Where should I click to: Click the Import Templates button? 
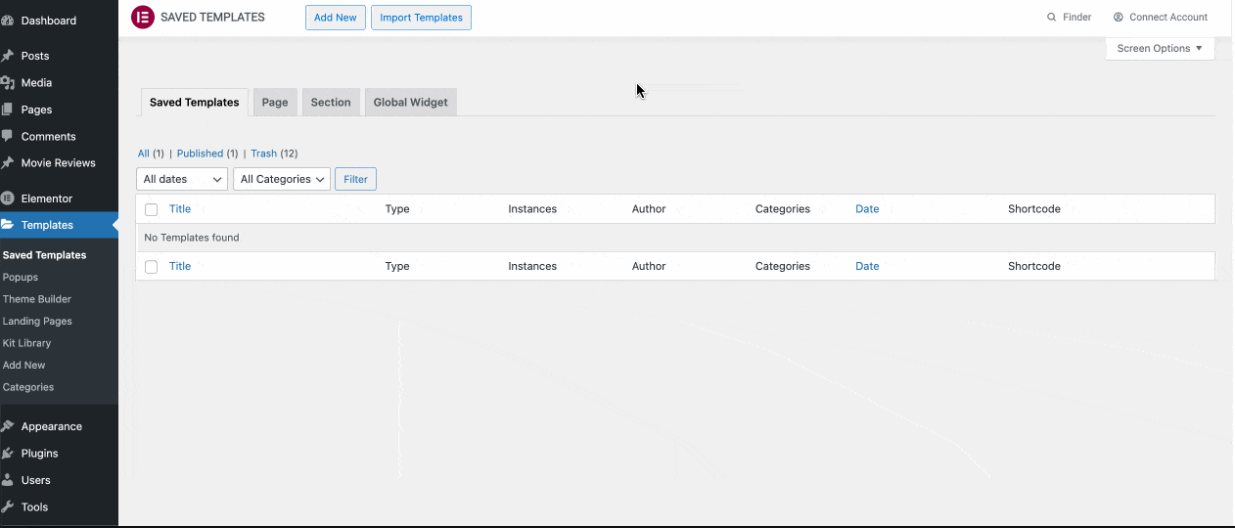(421, 18)
